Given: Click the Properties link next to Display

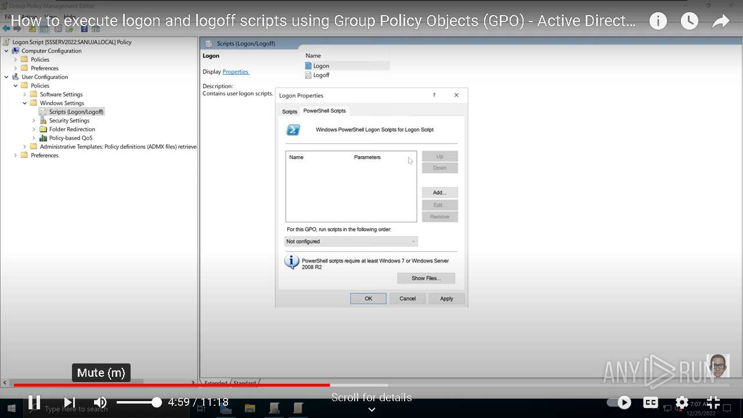Looking at the screenshot, I should (x=235, y=71).
